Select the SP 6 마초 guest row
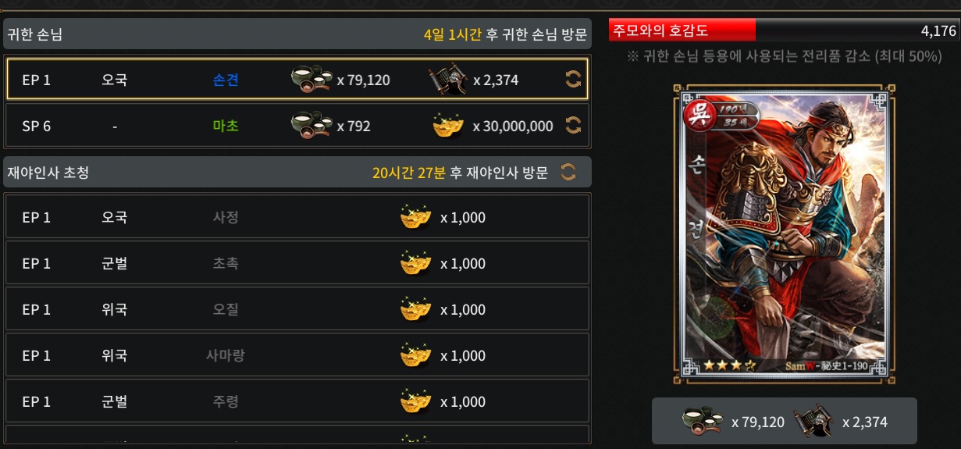The height and width of the screenshot is (449, 961). (297, 126)
